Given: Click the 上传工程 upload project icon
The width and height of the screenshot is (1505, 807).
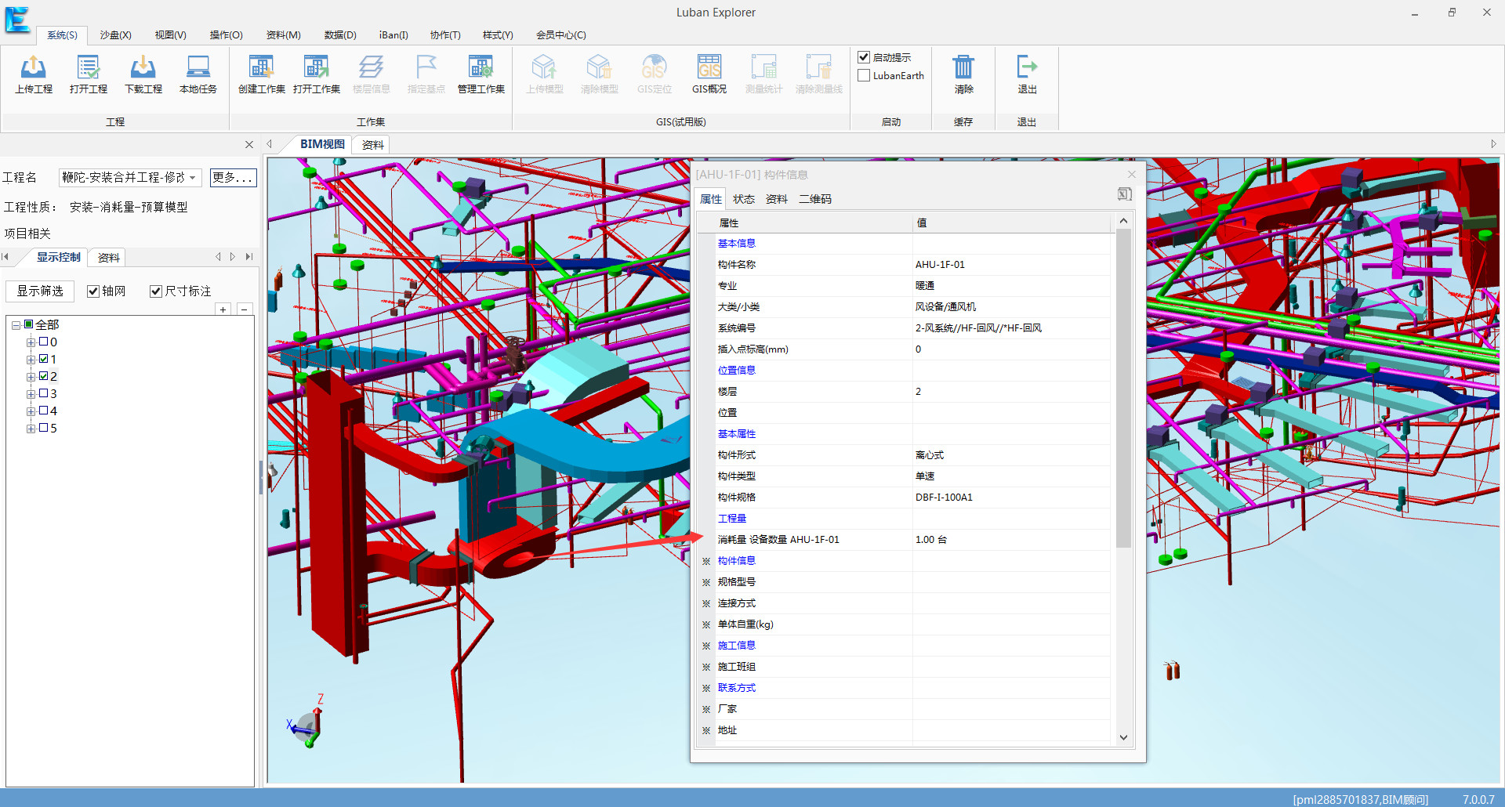Looking at the screenshot, I should click(34, 68).
